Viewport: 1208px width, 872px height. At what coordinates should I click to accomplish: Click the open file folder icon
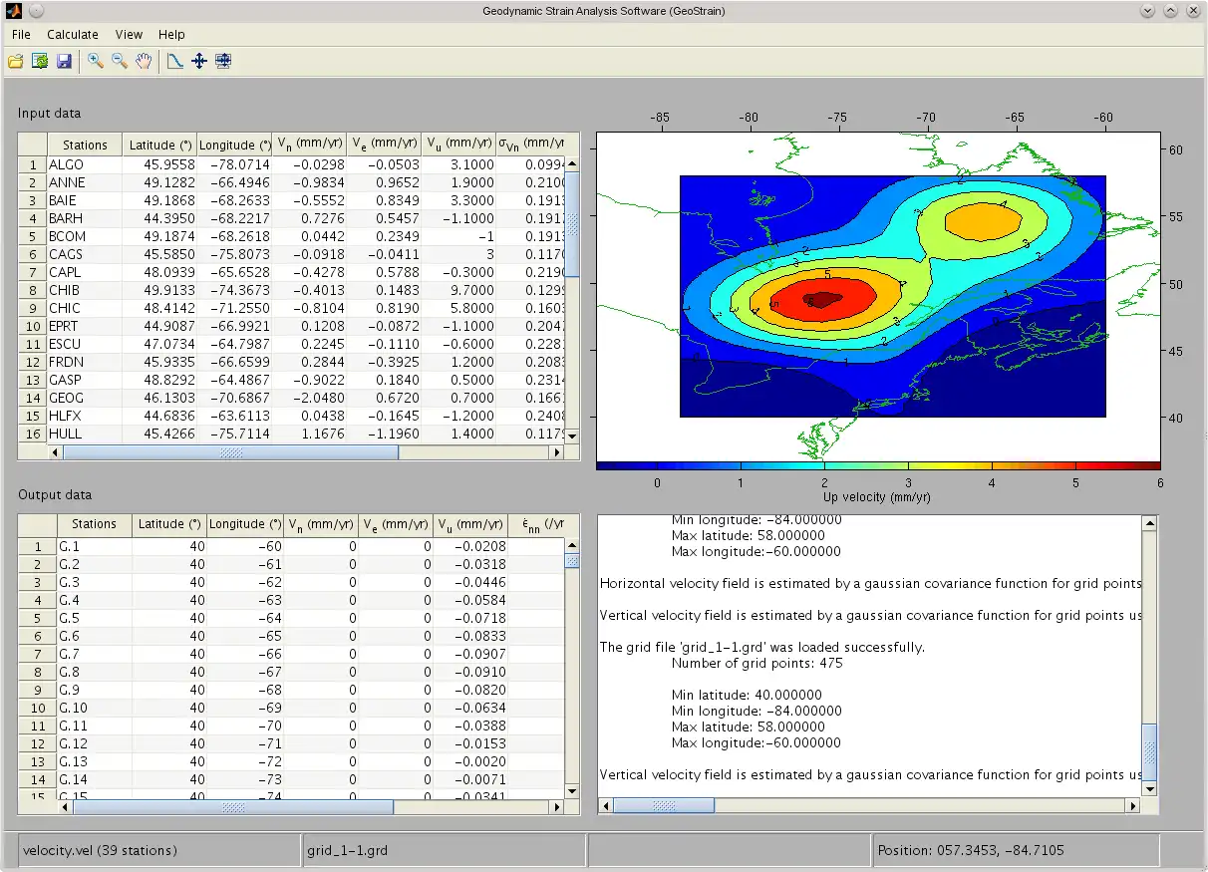pos(15,62)
